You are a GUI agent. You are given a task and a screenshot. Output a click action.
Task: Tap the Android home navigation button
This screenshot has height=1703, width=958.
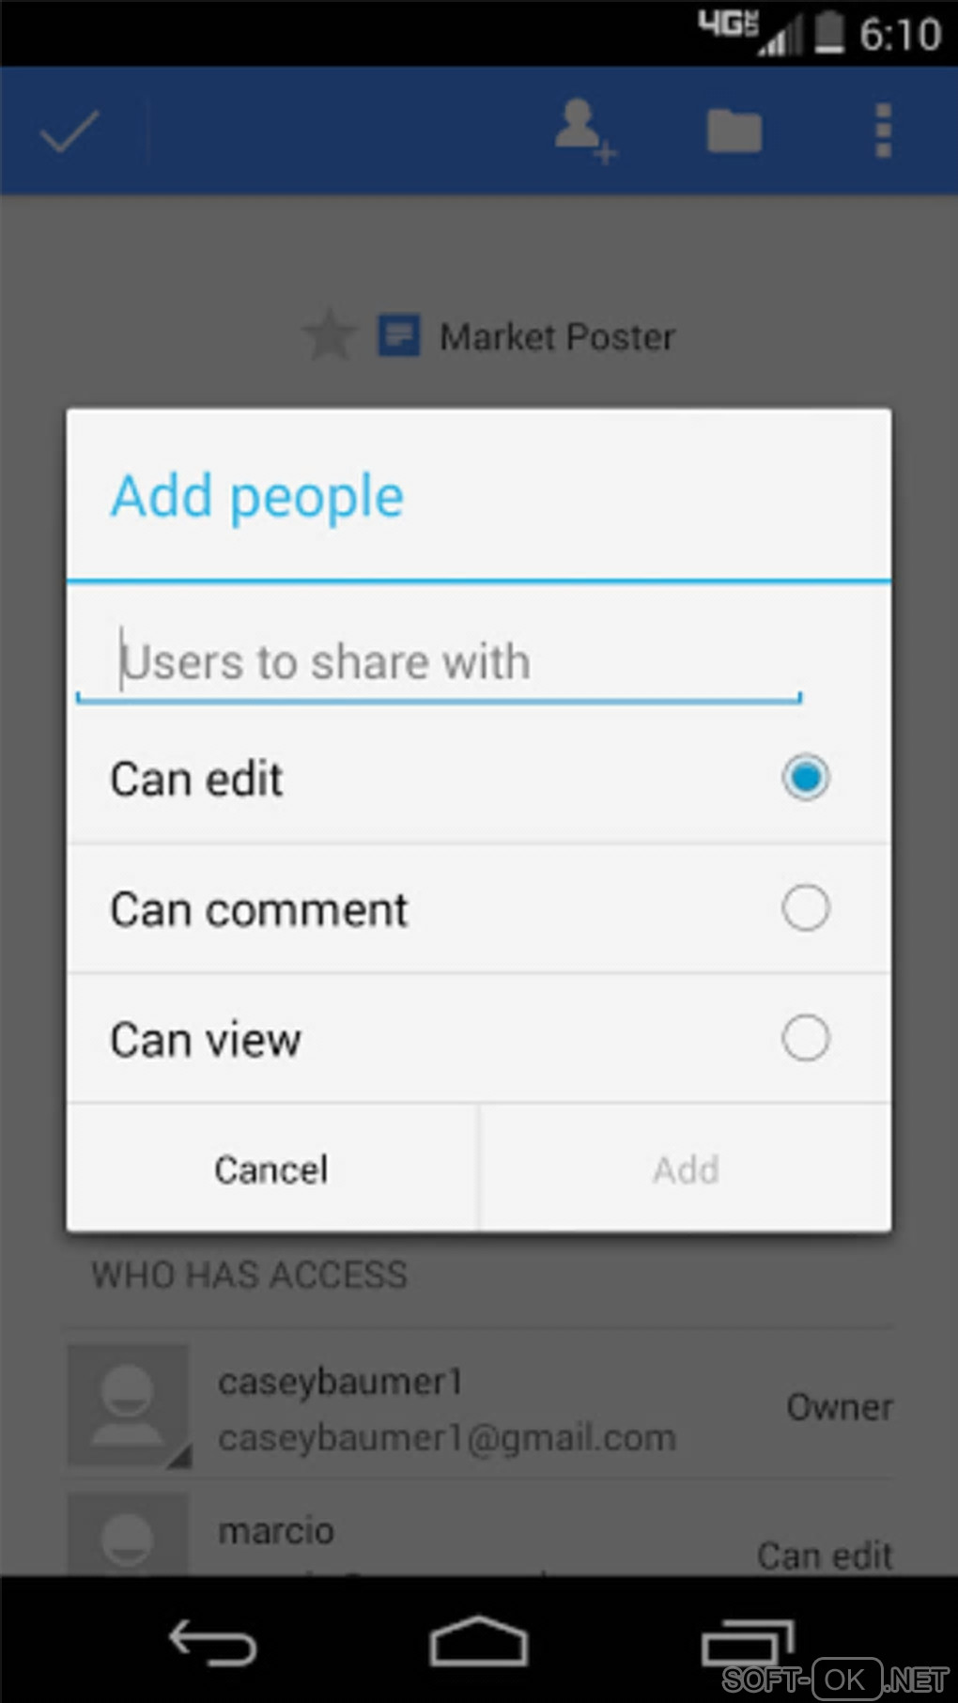pos(478,1641)
